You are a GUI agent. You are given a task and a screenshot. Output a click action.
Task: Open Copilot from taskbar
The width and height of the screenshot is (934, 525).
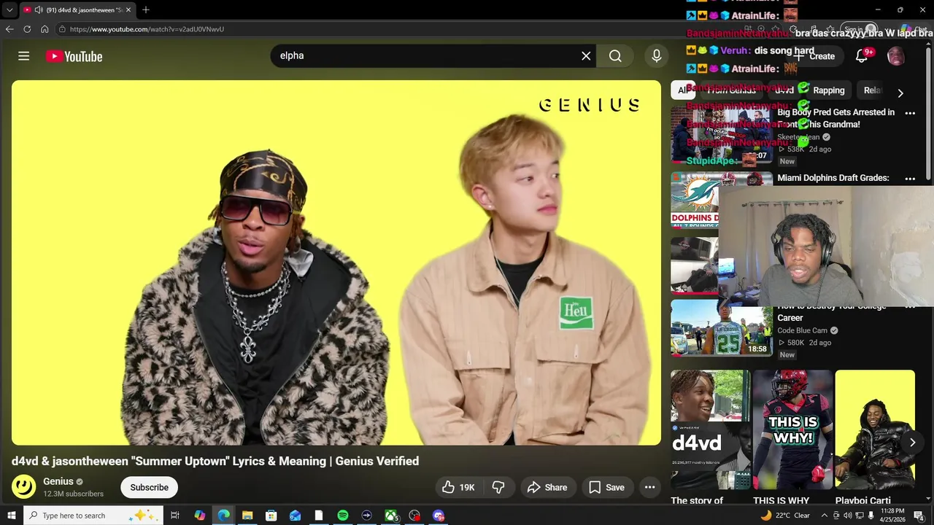tap(199, 516)
